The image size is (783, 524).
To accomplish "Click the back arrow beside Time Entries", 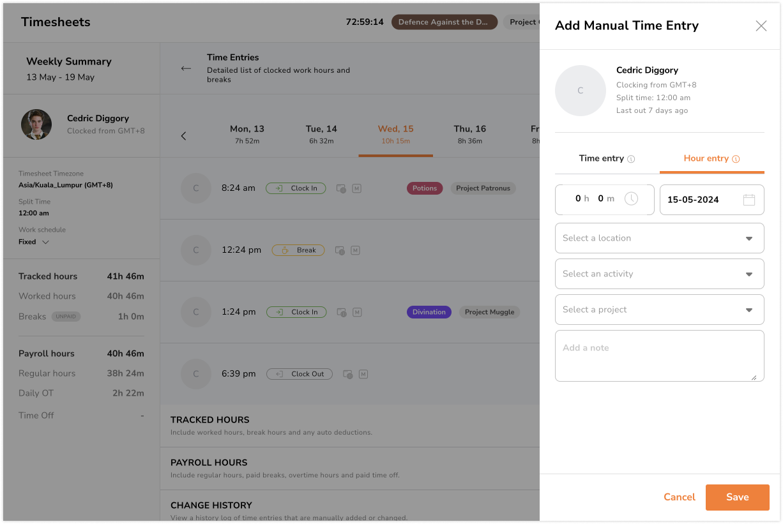I will click(x=186, y=68).
